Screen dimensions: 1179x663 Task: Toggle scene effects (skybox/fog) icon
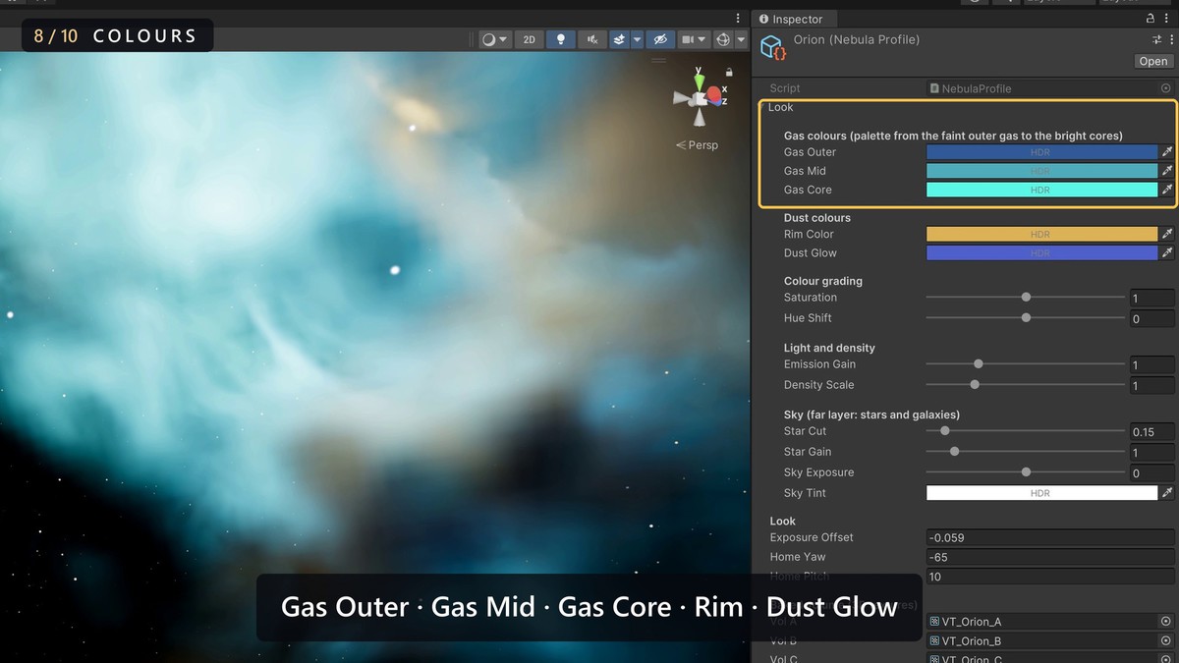[619, 39]
